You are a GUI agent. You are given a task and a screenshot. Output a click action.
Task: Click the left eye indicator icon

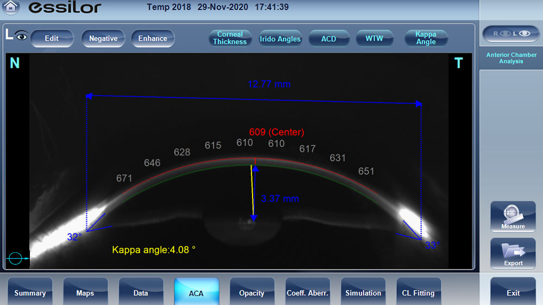click(x=22, y=36)
